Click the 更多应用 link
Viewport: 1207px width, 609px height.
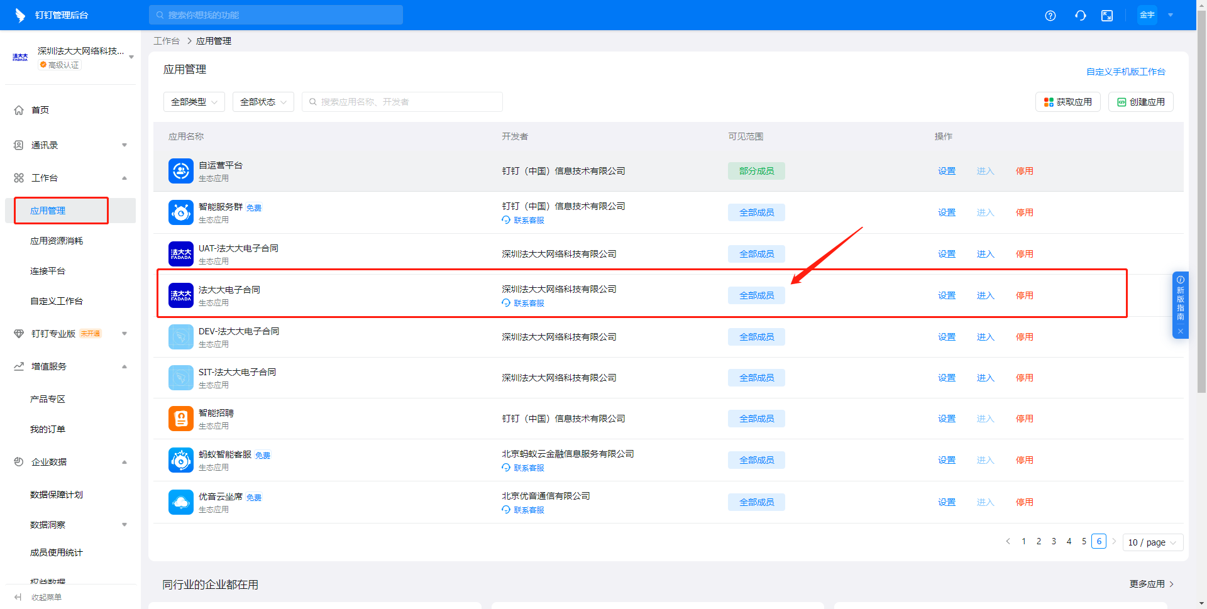click(x=1152, y=584)
